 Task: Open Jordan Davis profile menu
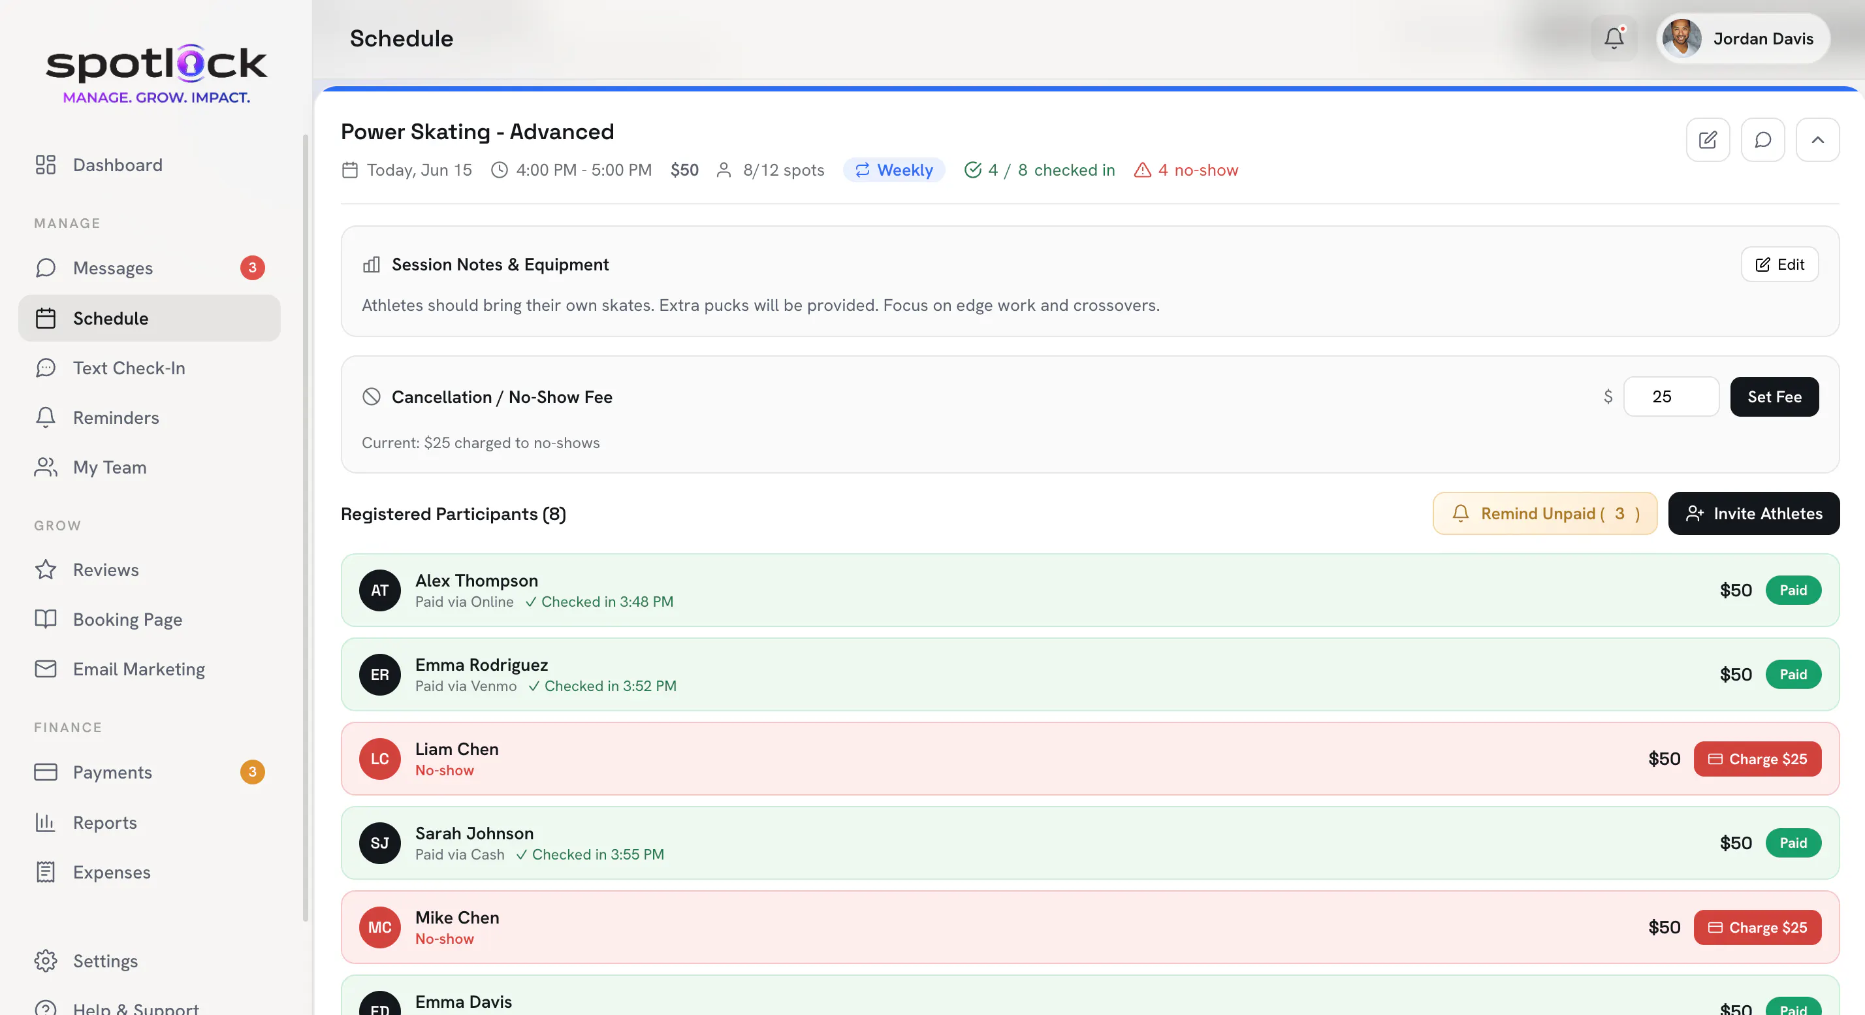[1743, 39]
